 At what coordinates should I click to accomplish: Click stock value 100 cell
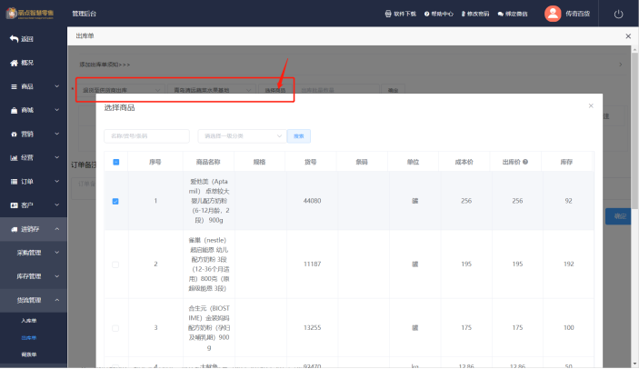click(x=568, y=327)
